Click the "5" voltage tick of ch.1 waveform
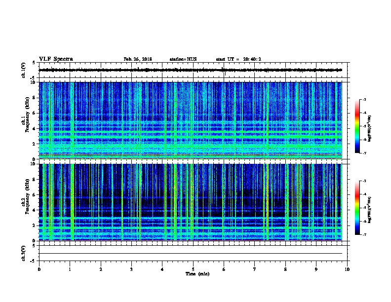This screenshot has height=302, width=391. [34, 63]
